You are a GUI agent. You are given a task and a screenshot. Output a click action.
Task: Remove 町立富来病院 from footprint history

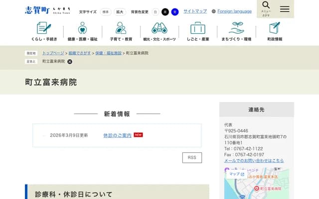tap(70, 62)
